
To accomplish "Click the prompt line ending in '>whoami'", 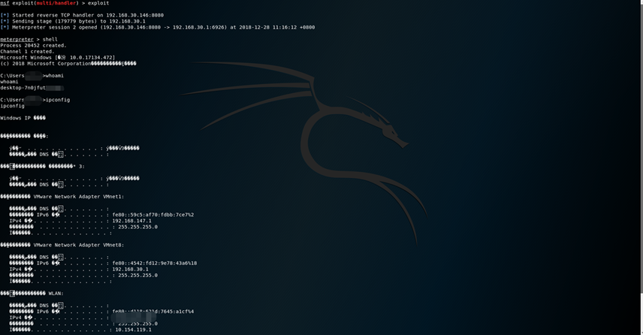I will point(32,76).
